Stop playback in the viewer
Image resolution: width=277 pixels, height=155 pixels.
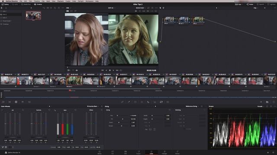(110, 70)
